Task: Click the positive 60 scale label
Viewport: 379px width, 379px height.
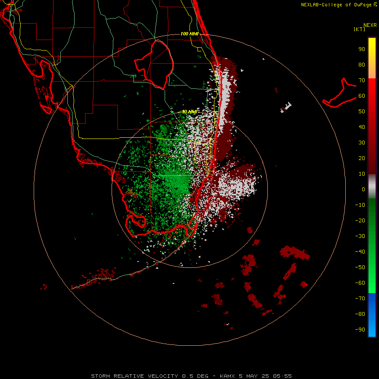Action: (x=362, y=96)
